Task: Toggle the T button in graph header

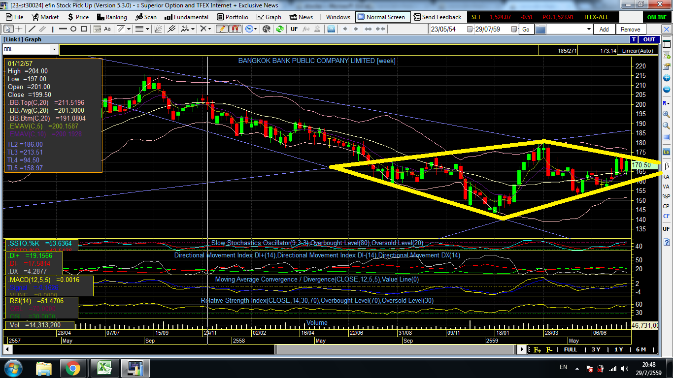Action: 635,39
